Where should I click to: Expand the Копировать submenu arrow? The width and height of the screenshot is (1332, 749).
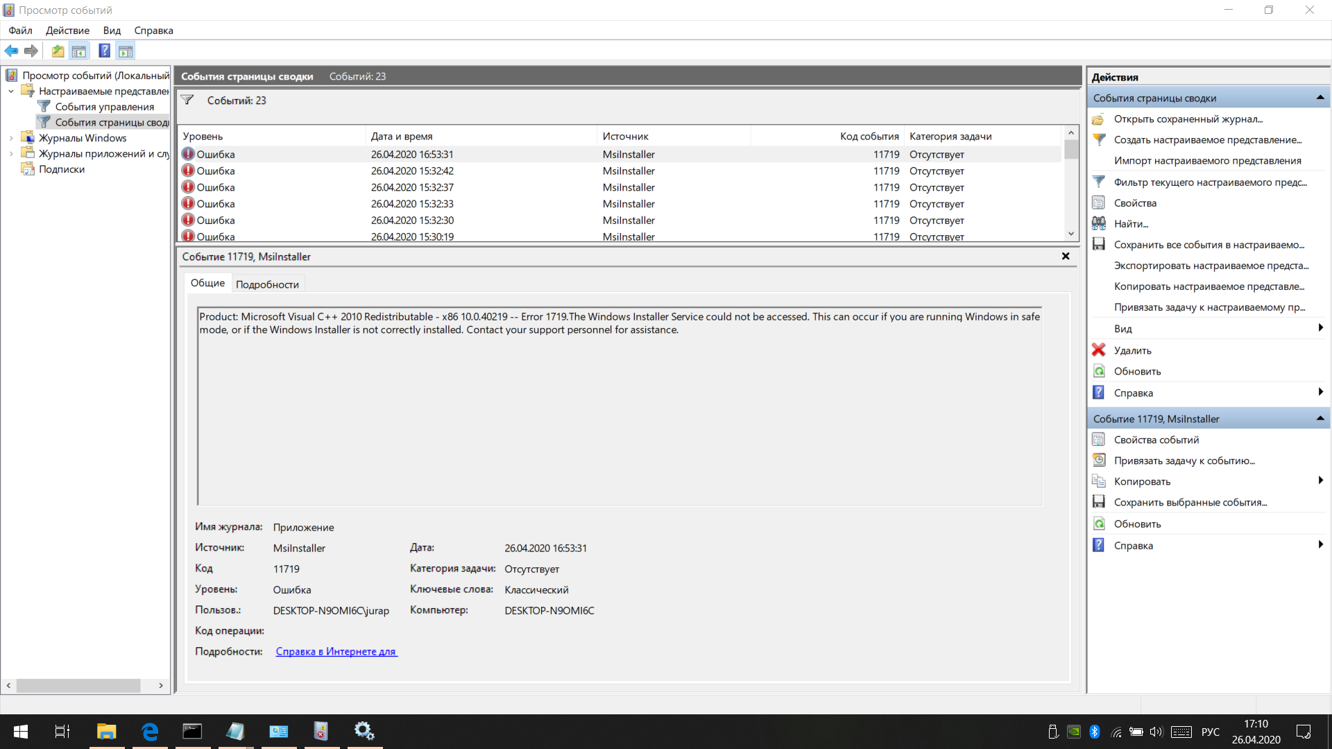tap(1320, 481)
